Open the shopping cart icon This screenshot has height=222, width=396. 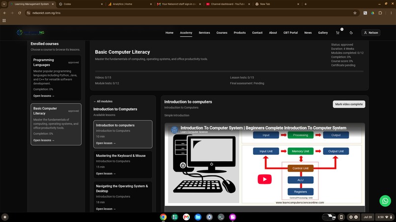coord(338,33)
